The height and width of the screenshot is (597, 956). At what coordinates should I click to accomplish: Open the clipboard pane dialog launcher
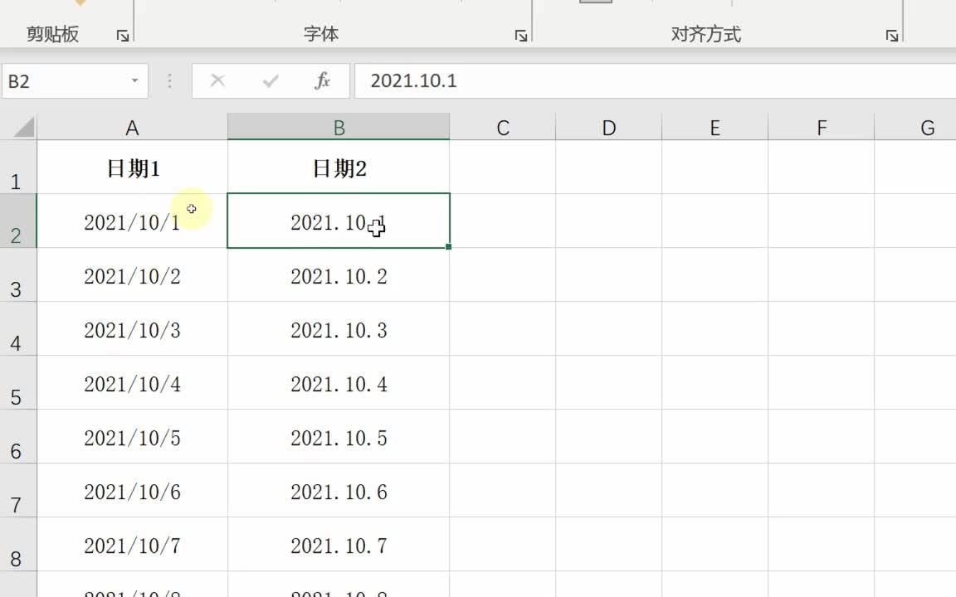pyautogui.click(x=123, y=36)
